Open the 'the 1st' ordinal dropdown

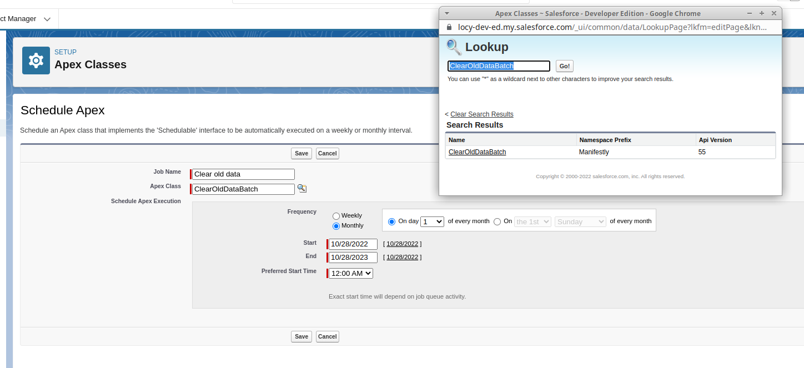tap(532, 221)
